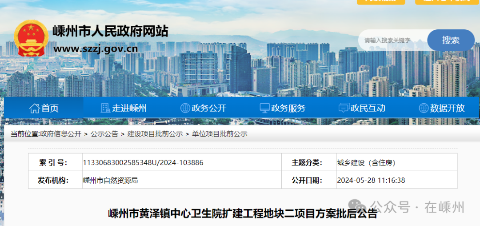Click the www.szzj.gov.cn site address

tap(95, 48)
